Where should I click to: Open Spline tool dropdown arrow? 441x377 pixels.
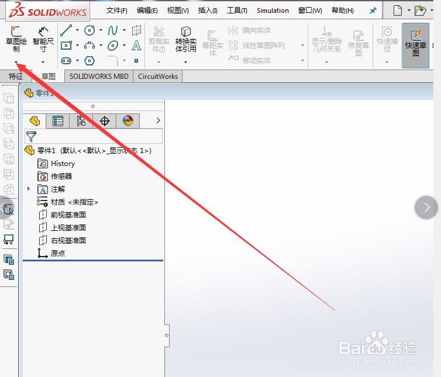click(124, 30)
